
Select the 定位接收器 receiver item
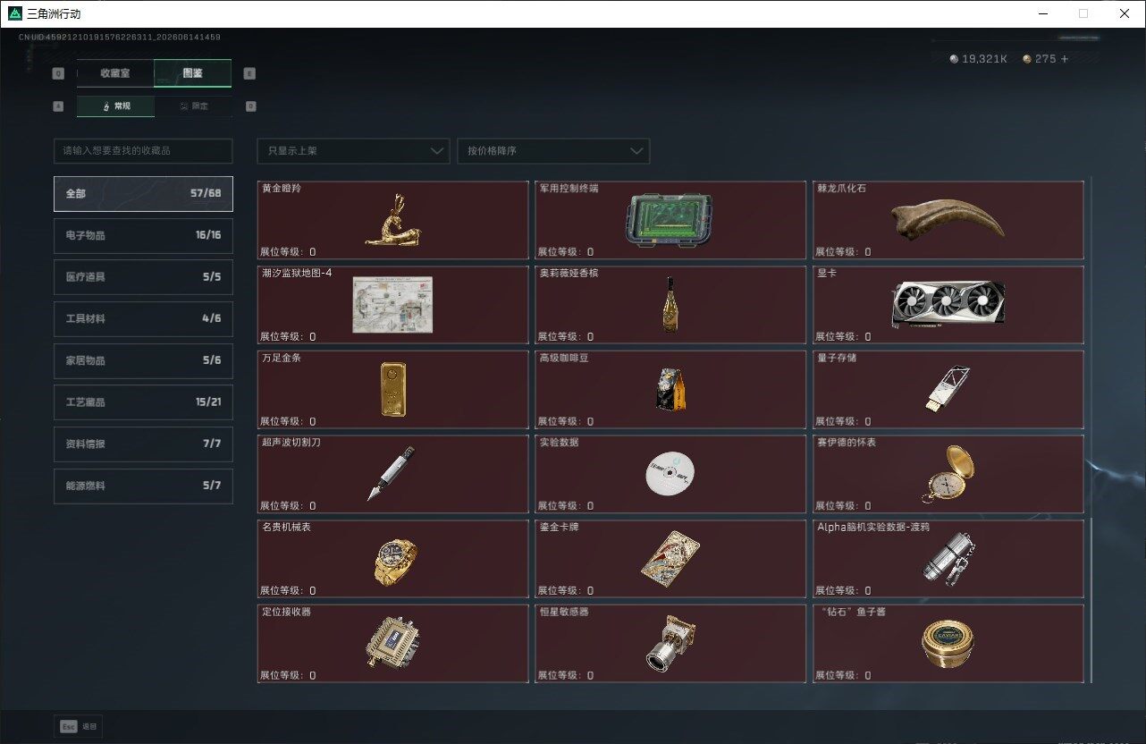(392, 644)
